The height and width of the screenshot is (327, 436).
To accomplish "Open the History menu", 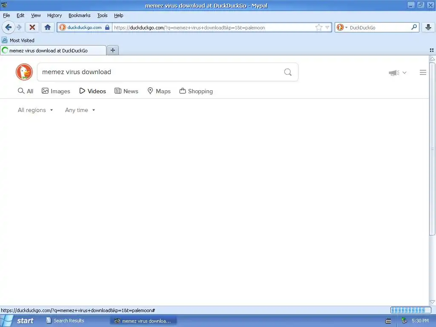I will tap(54, 15).
